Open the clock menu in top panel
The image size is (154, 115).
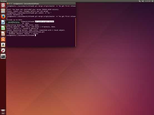pos(148,1)
